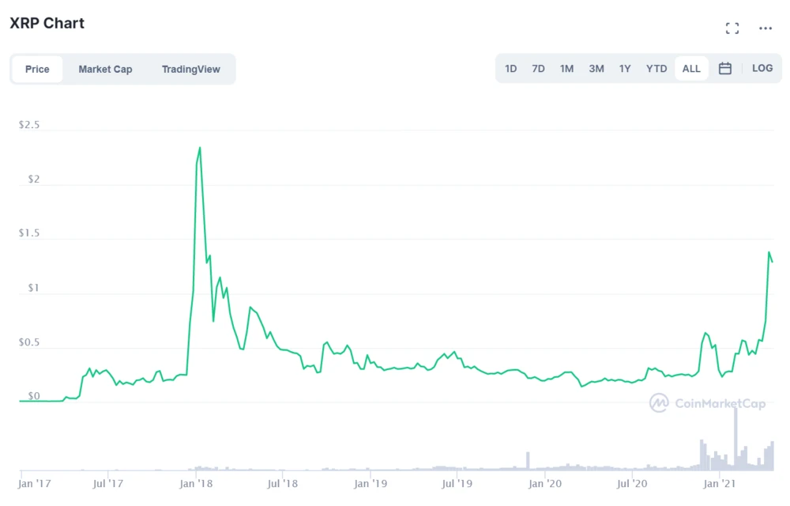The width and height of the screenshot is (790, 506).
Task: Click the tallest volume bar near Jan '21
Action: (x=735, y=440)
